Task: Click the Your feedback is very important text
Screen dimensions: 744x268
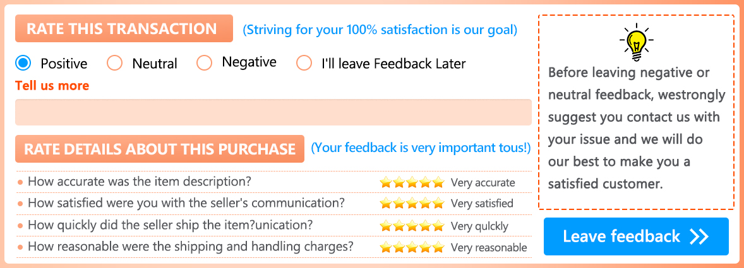Action: click(421, 148)
